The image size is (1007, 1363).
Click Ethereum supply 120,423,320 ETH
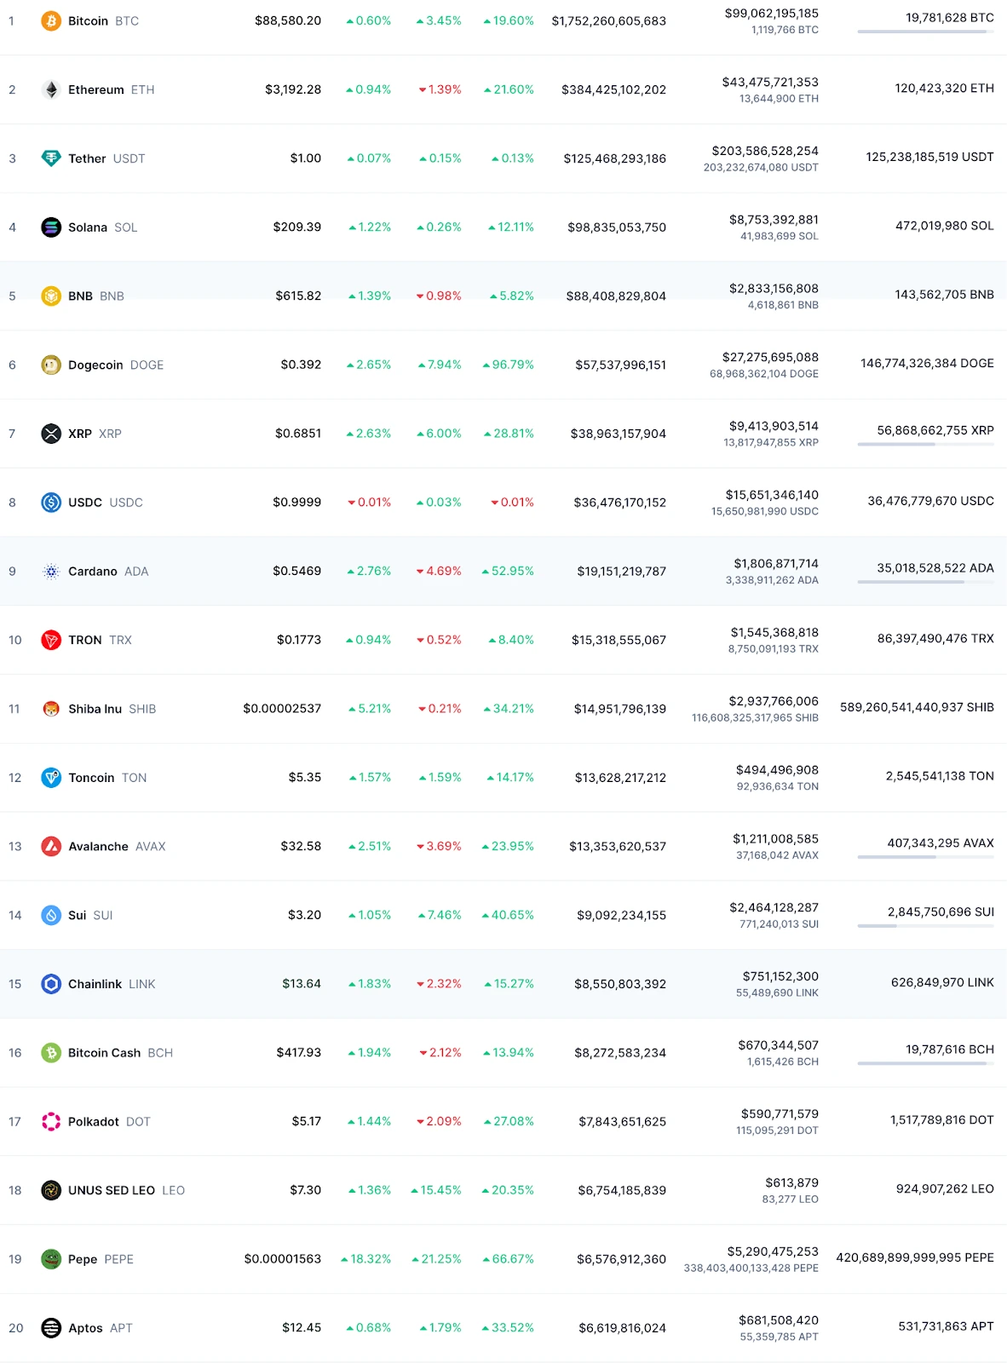[x=944, y=88]
